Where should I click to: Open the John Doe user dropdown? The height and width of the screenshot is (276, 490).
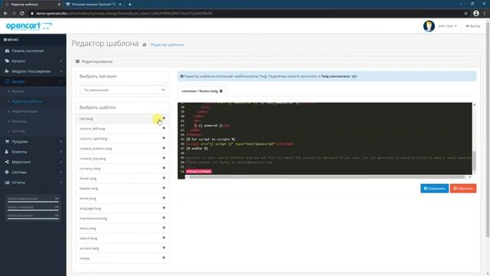click(447, 26)
